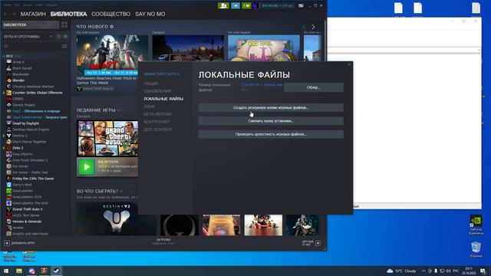
Task: Click the ready-to-play filter icon
Action: [x=65, y=37]
